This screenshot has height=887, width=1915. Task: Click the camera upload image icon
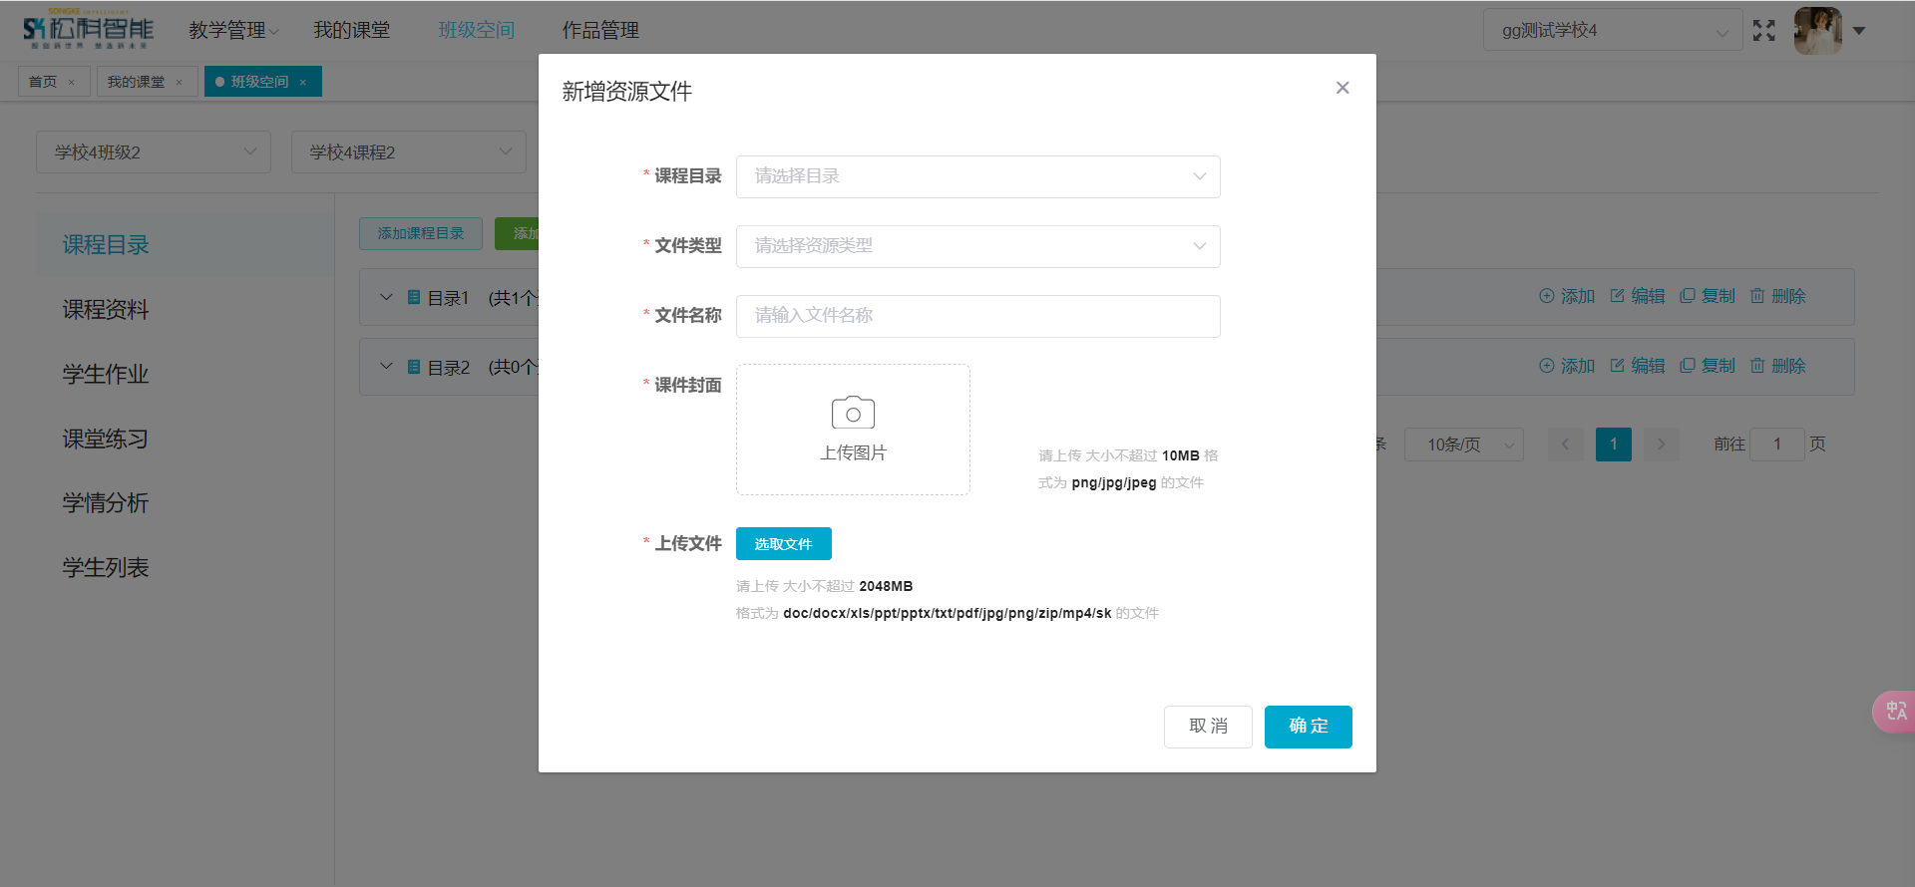[x=853, y=413]
